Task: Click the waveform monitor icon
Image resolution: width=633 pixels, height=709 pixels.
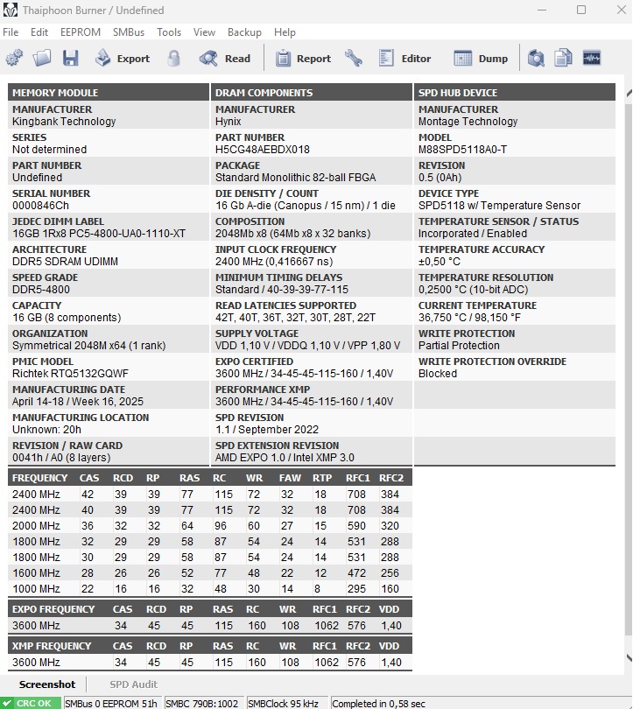Action: (592, 59)
